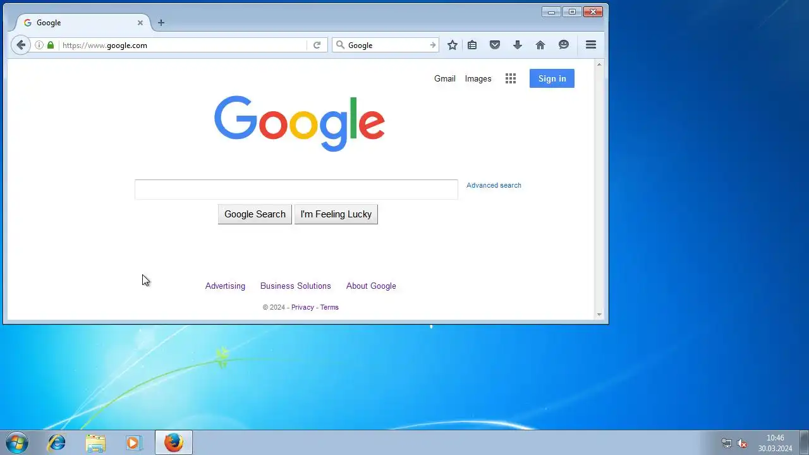
Task: Open the Advertising link
Action: [x=225, y=286]
